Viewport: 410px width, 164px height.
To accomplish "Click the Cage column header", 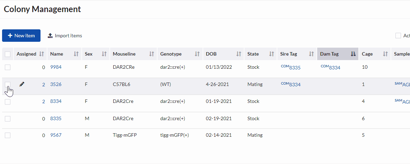I will pos(367,54).
